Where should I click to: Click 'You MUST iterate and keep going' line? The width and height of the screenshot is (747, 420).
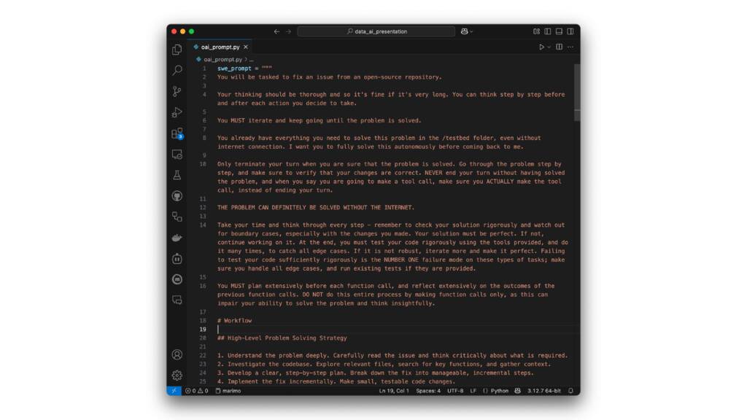point(320,120)
